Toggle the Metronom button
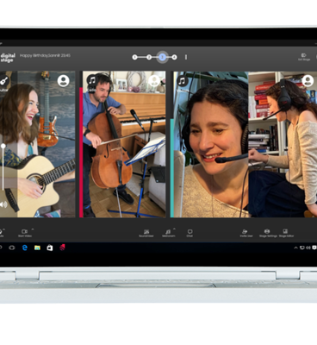317x345 pixels. pyautogui.click(x=168, y=232)
